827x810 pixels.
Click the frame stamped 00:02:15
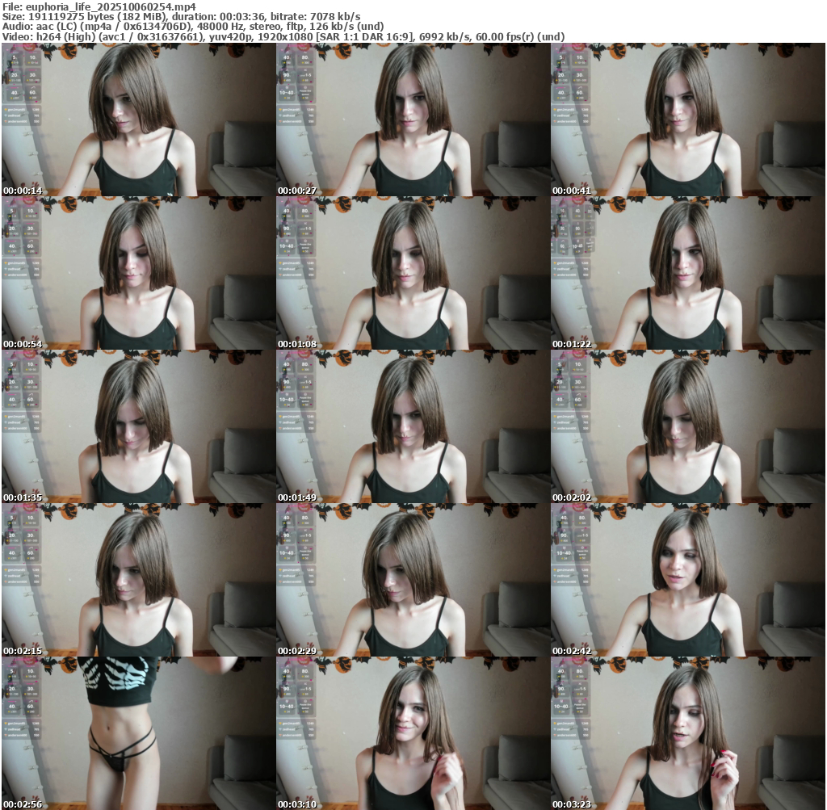(x=138, y=580)
